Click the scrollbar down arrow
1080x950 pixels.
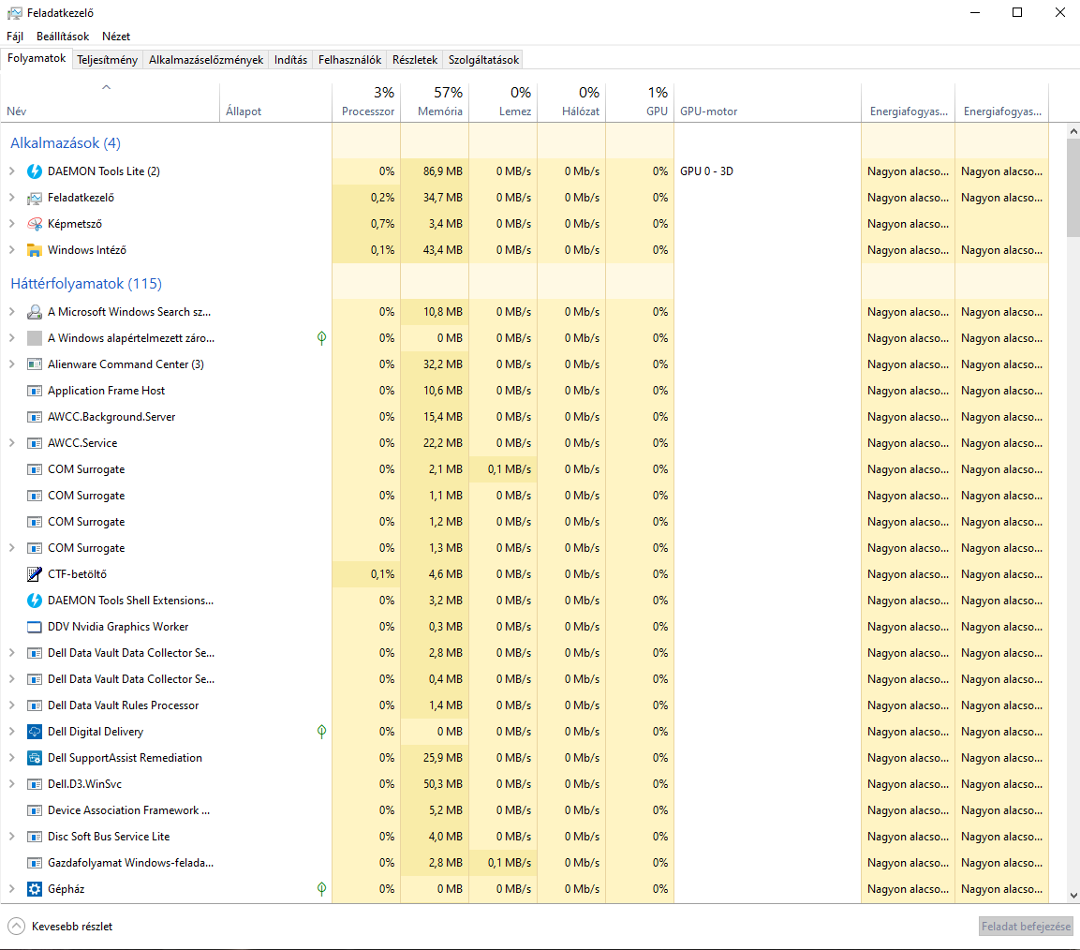(x=1073, y=896)
